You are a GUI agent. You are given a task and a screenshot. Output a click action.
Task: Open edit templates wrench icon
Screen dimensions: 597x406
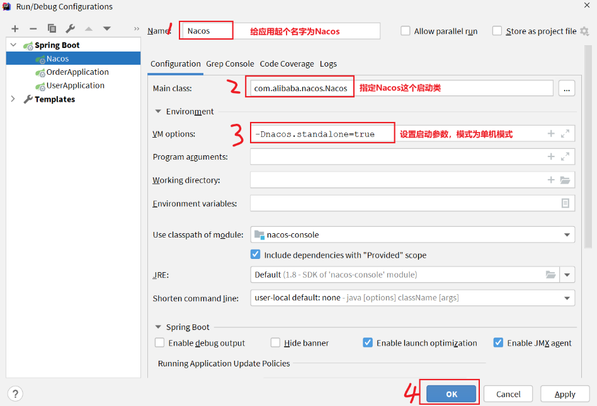click(x=70, y=28)
